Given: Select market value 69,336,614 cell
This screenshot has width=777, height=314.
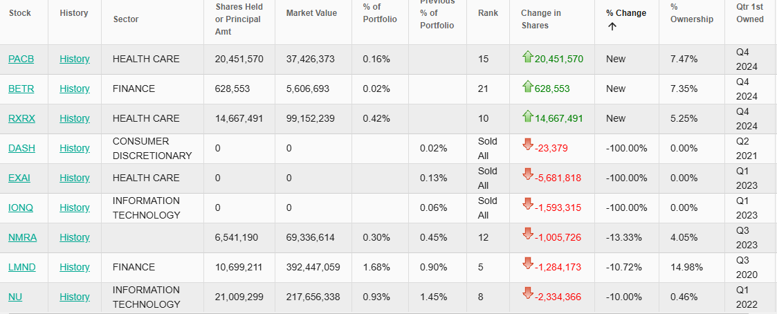Looking at the screenshot, I should coord(310,237).
